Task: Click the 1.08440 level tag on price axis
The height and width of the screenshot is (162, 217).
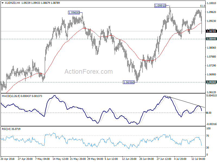Action: pyautogui.click(x=211, y=39)
